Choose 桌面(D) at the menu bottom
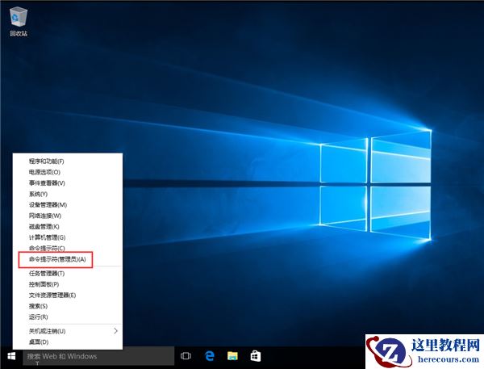Image resolution: width=484 pixels, height=369 pixels. pyautogui.click(x=68, y=342)
